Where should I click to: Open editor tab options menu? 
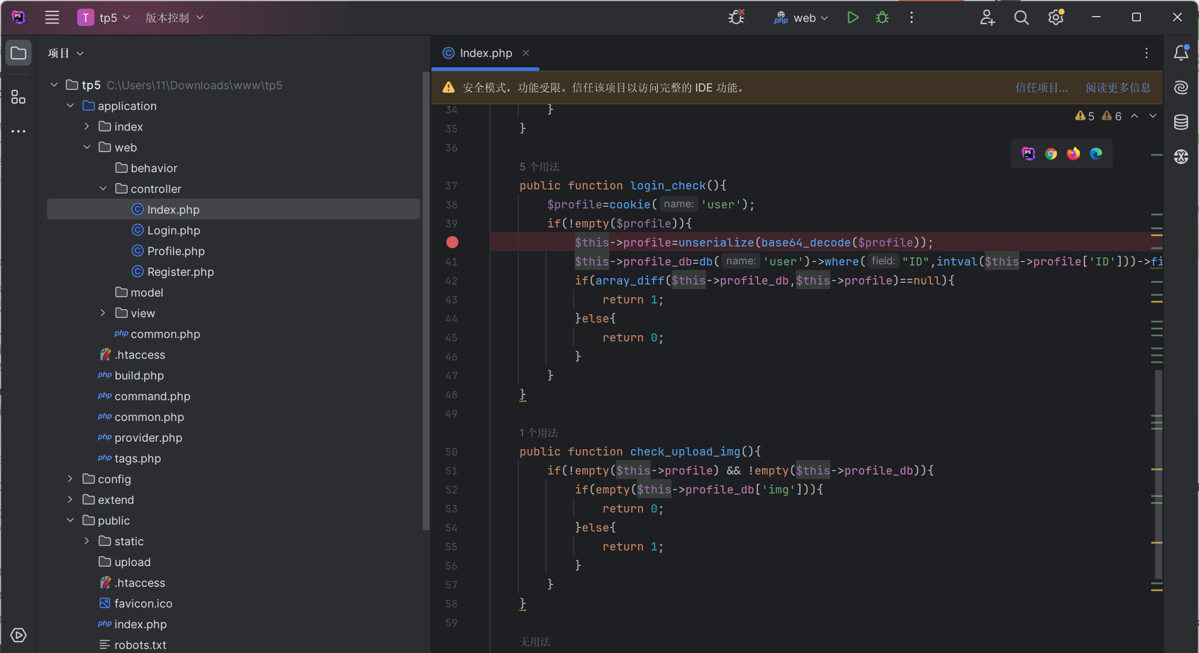click(1147, 53)
